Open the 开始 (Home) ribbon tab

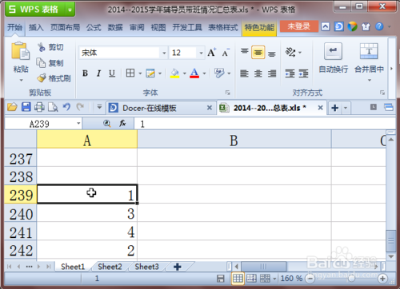14,27
